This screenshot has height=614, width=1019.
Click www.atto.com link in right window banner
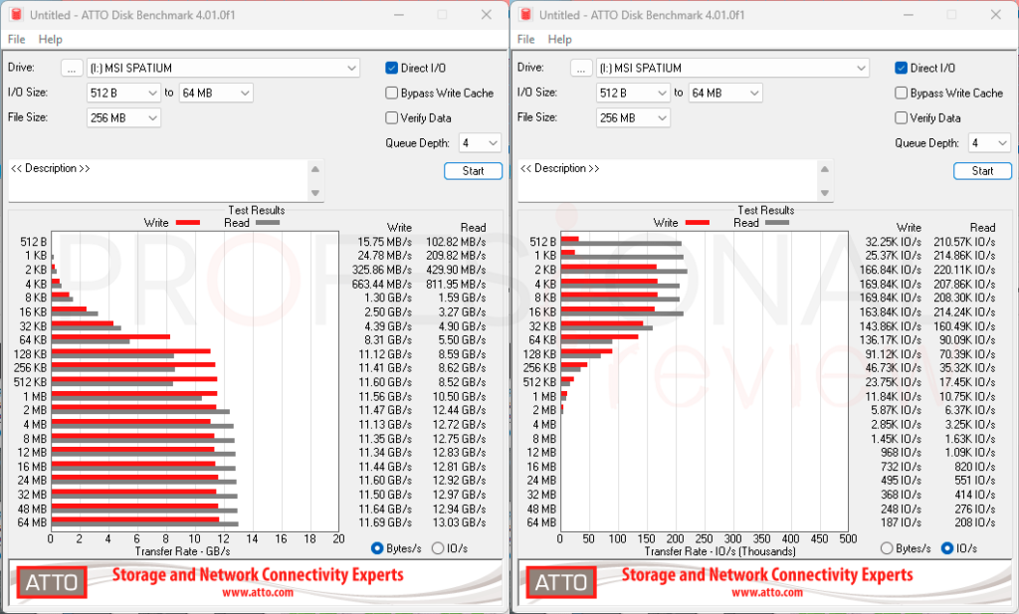click(x=767, y=592)
